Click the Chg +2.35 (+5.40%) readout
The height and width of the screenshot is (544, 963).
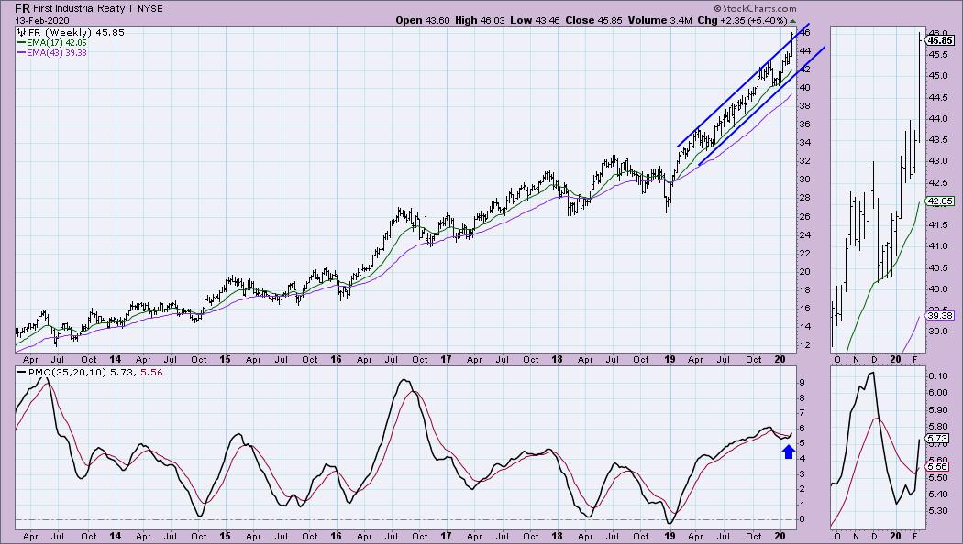pyautogui.click(x=742, y=20)
